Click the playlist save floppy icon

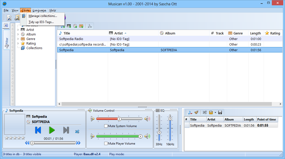click(220, 112)
